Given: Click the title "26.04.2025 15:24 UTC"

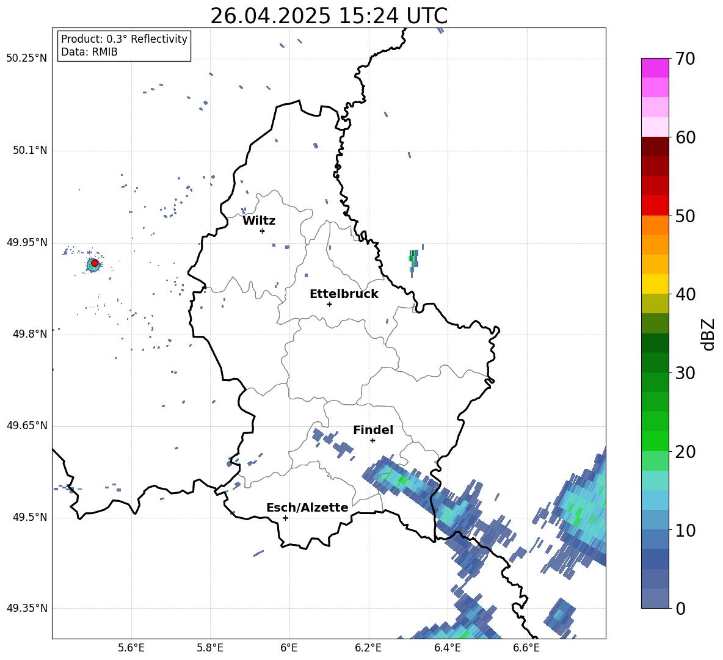Looking at the screenshot, I should click(x=329, y=16).
